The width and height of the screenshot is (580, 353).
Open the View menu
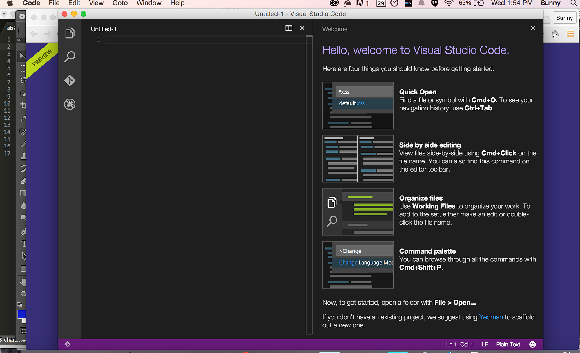[96, 3]
